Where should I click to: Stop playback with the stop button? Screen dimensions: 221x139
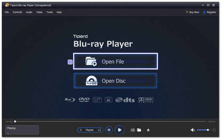(x=109, y=130)
